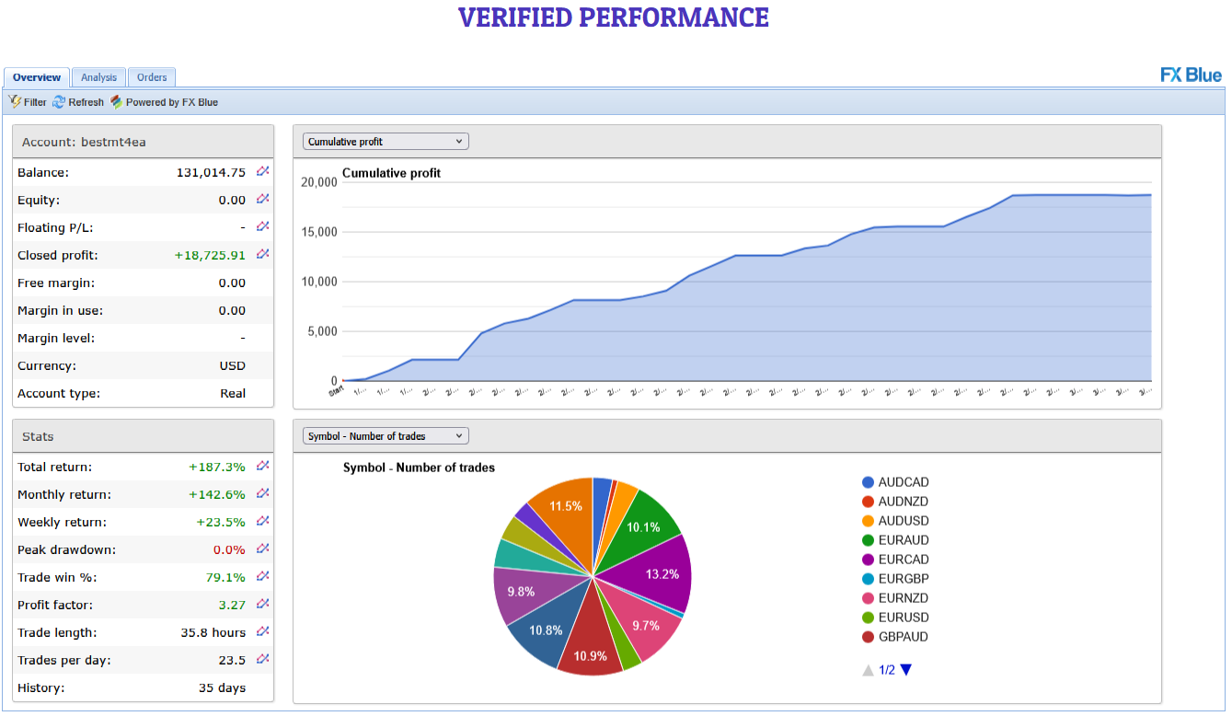
Task: Toggle AUDCAD legend color dot
Action: point(868,482)
